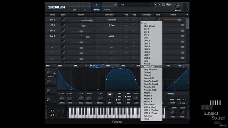Select Mod Wheel from aux source menu
This screenshot has height=128, width=228.
click(x=151, y=26)
